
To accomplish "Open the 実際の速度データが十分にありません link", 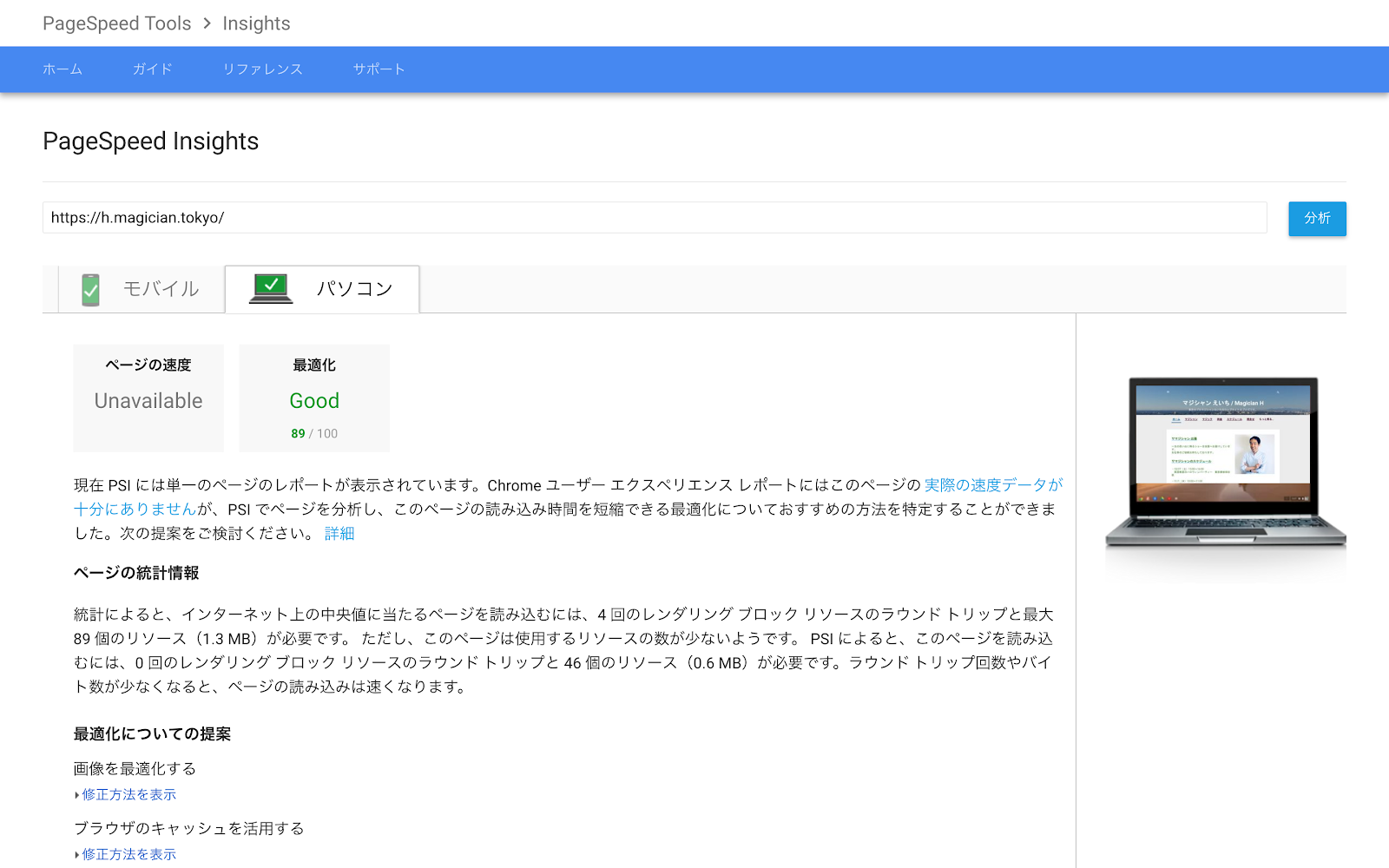I will [993, 485].
